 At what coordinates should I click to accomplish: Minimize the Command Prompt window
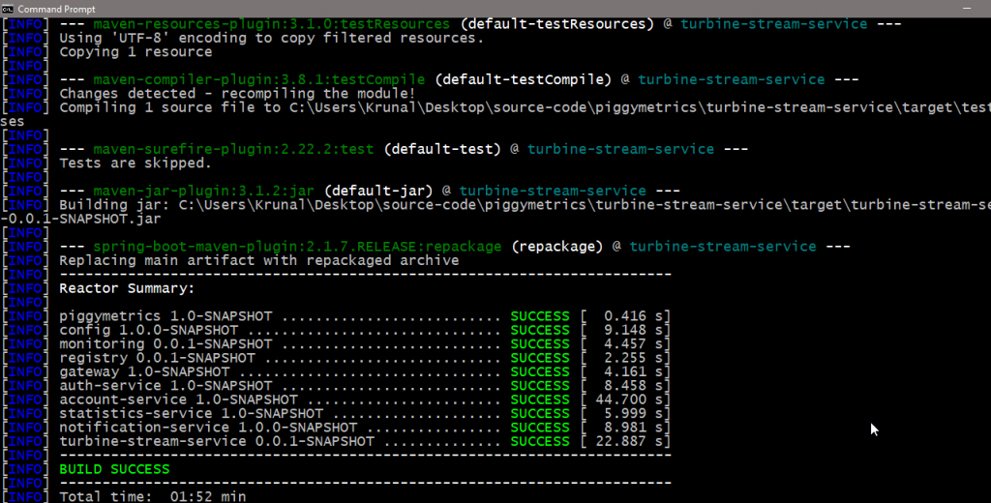969,9
